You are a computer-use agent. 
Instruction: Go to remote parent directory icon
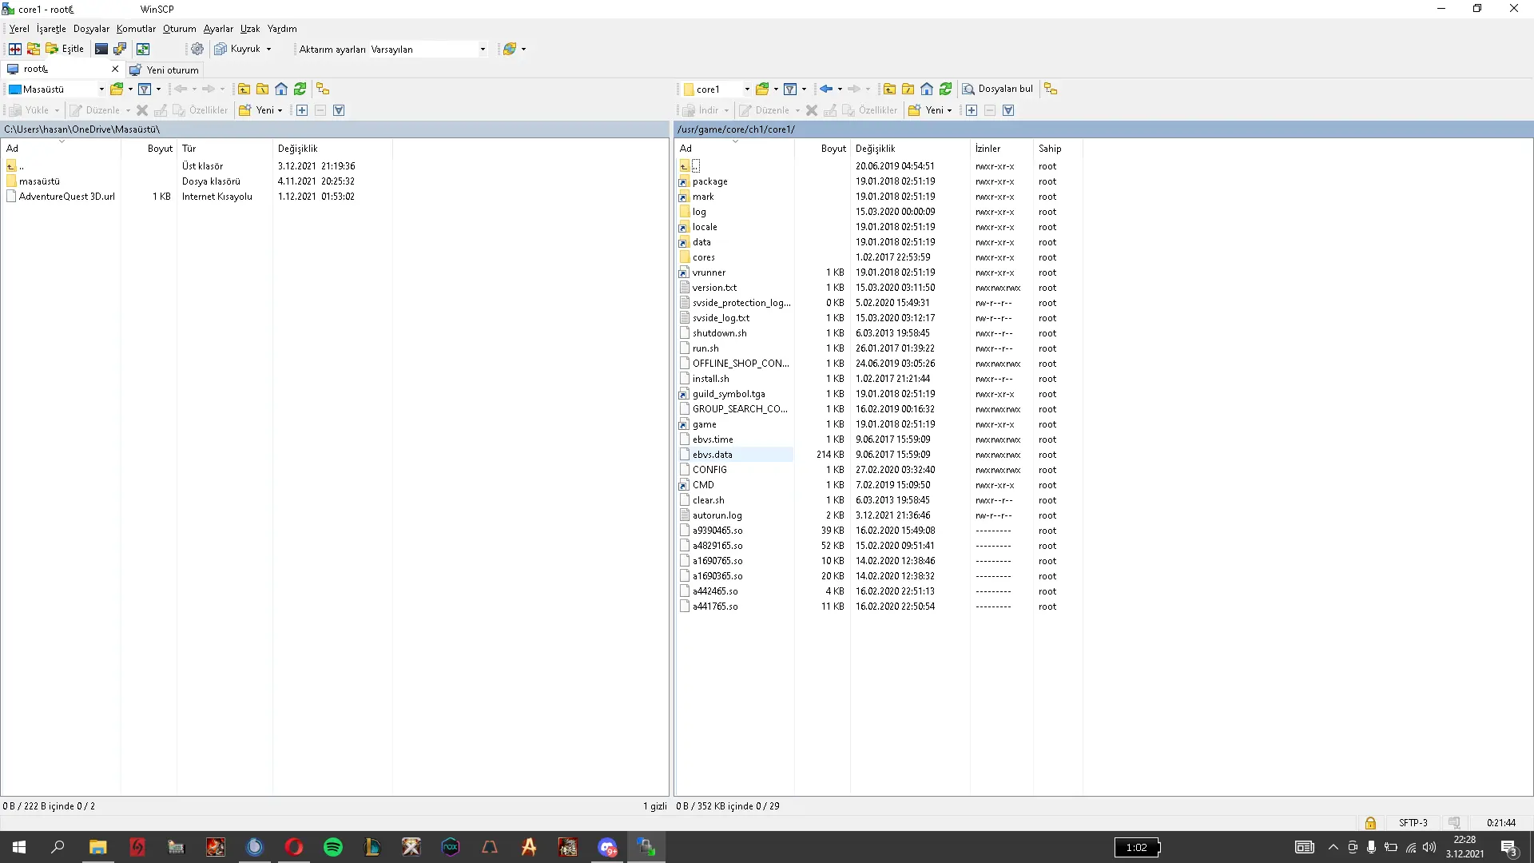coord(889,89)
